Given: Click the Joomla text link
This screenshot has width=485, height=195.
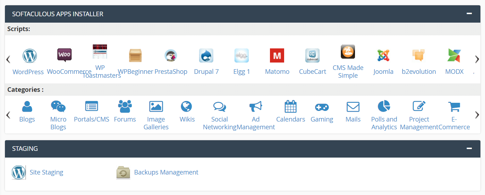Looking at the screenshot, I should (383, 72).
